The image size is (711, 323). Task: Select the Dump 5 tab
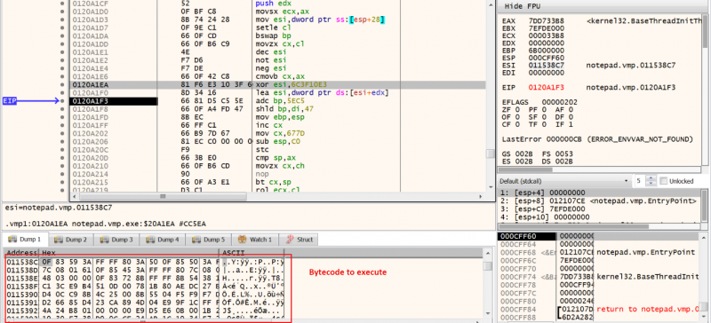click(209, 240)
